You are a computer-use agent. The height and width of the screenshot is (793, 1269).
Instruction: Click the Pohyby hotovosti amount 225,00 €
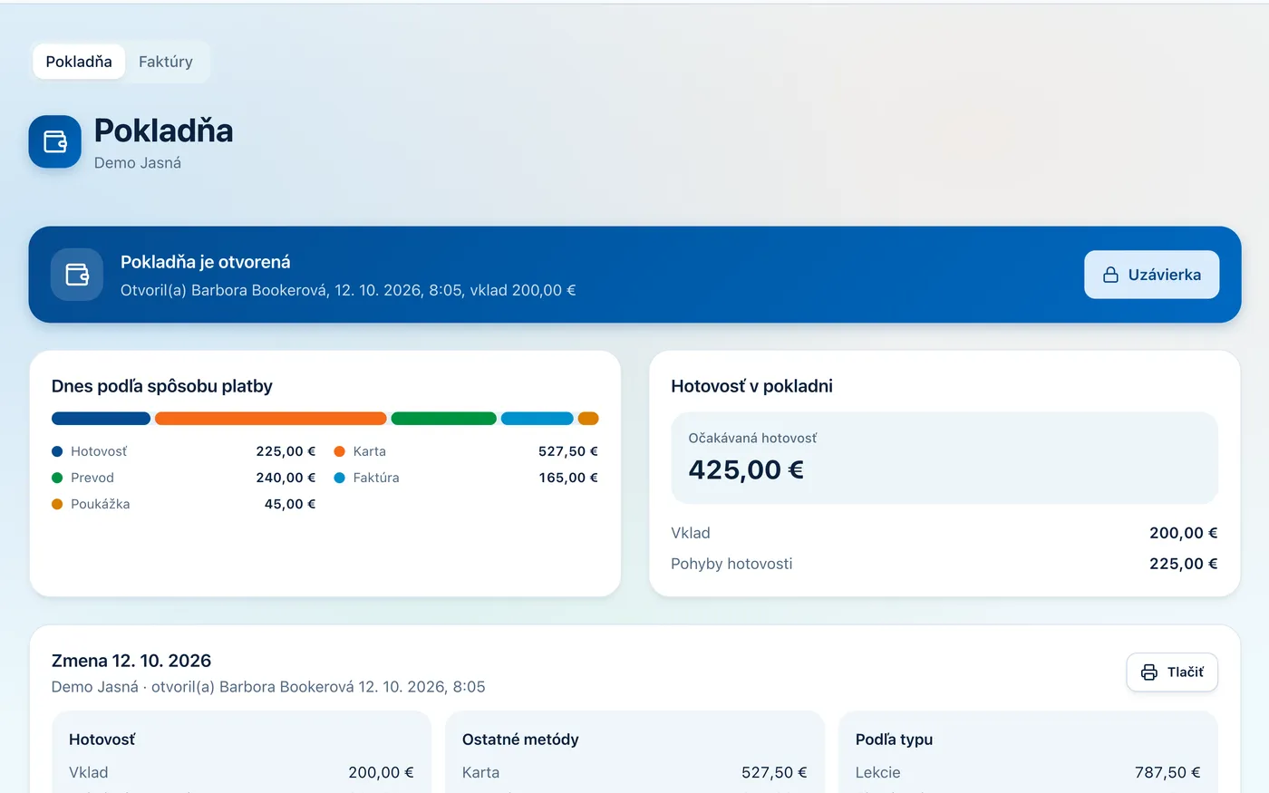click(1184, 564)
